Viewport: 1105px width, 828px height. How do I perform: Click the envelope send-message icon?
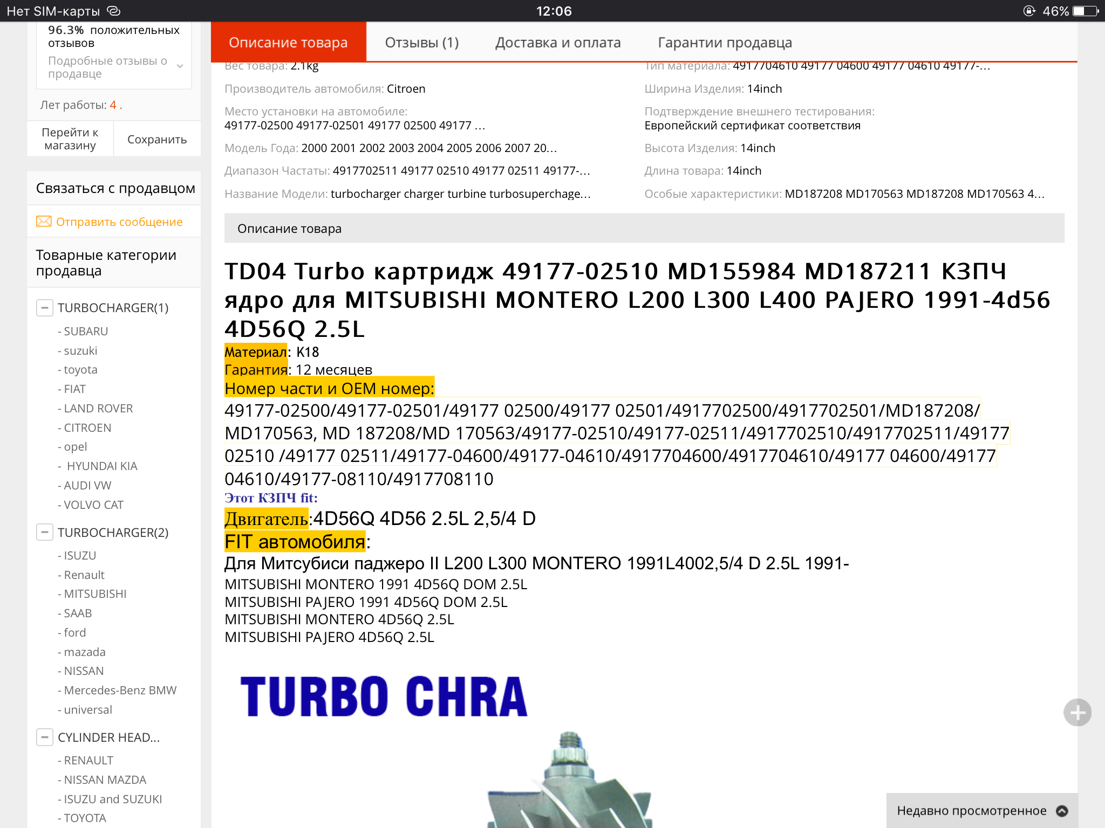(44, 222)
